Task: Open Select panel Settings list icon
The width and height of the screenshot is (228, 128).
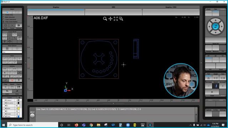Action: (19, 25)
